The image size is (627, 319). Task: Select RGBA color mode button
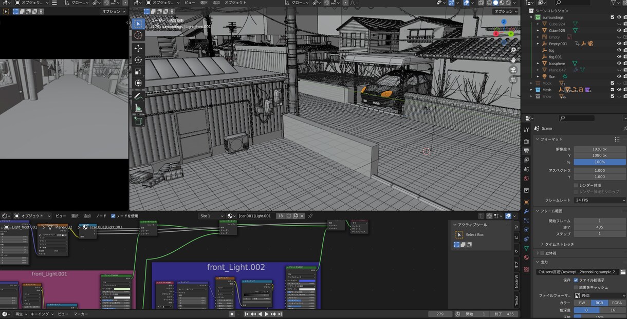click(617, 303)
